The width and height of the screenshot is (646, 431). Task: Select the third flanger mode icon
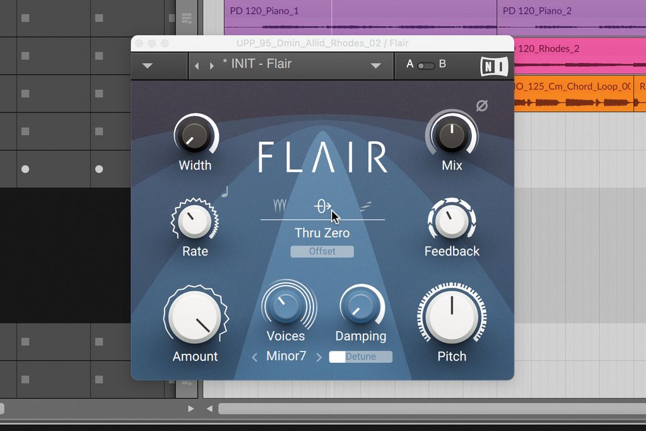365,205
